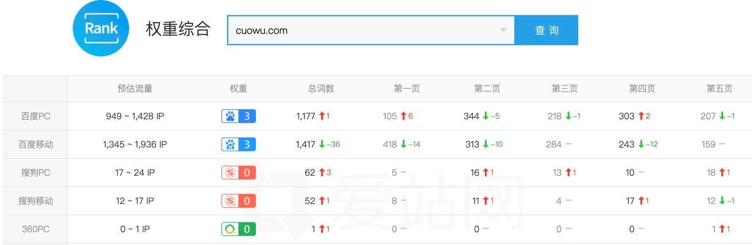Click second-page value 344

[x=472, y=116]
